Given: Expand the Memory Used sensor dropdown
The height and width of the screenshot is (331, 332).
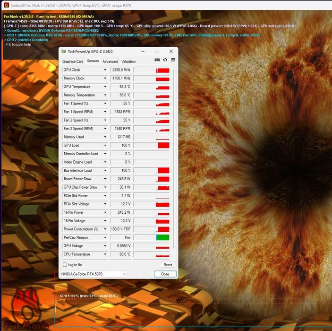Looking at the screenshot, I should 105,137.
